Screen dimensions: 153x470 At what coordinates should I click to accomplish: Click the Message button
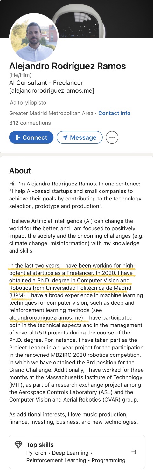click(80, 137)
